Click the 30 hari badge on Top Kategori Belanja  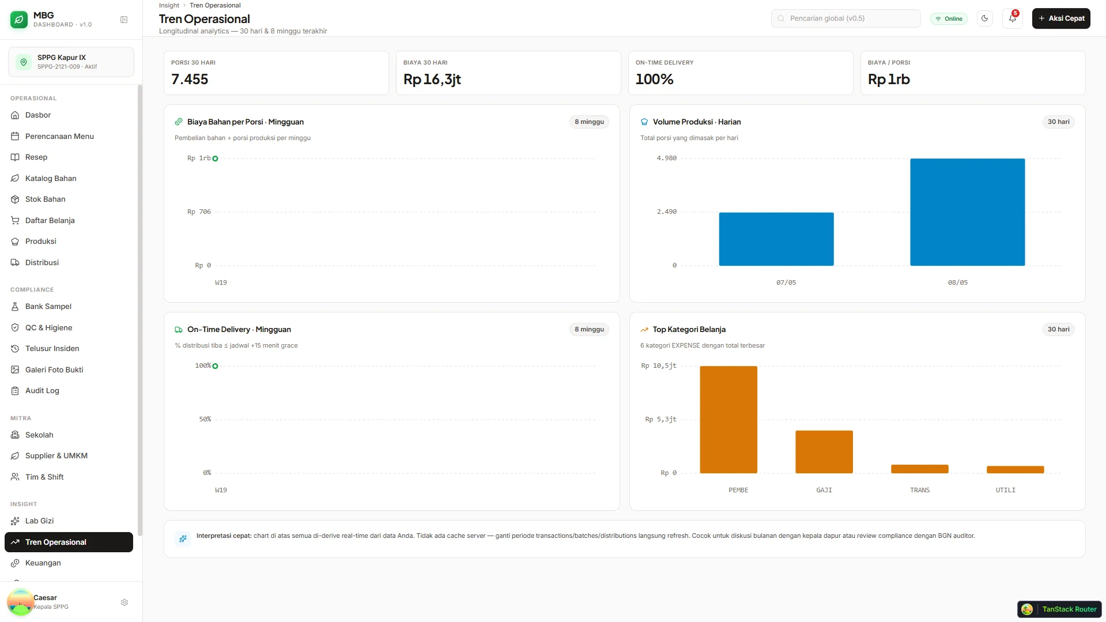(1058, 330)
